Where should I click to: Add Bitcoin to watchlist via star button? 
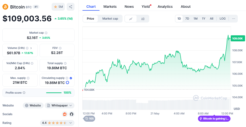point(58,7)
